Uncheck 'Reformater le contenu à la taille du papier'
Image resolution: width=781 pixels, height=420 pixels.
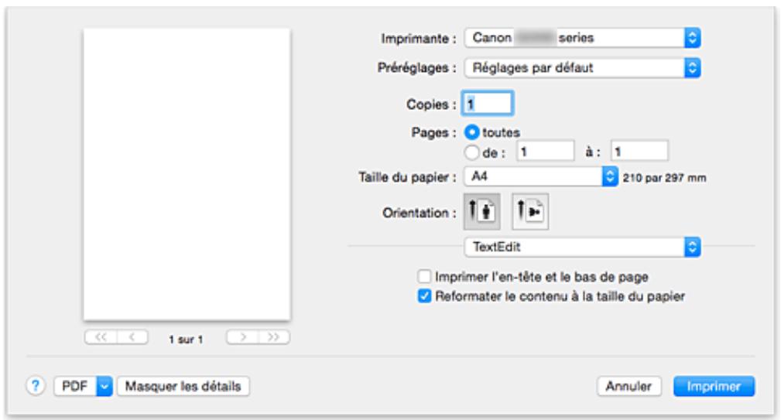tap(423, 293)
